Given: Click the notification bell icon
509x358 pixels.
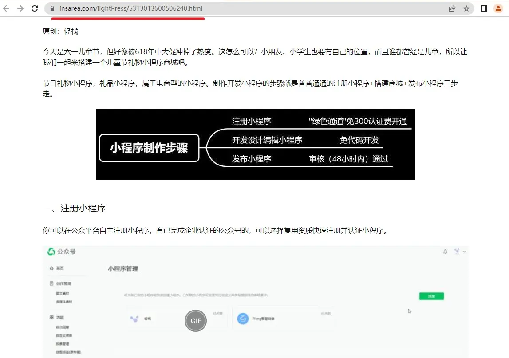Looking at the screenshot, I should click(x=445, y=252).
